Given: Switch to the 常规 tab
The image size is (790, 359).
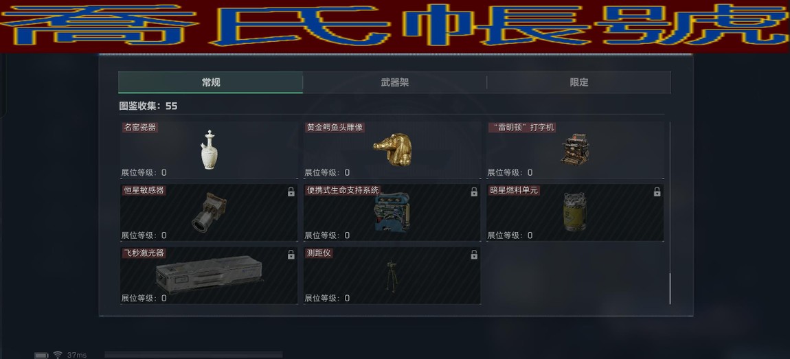Looking at the screenshot, I should [x=211, y=82].
